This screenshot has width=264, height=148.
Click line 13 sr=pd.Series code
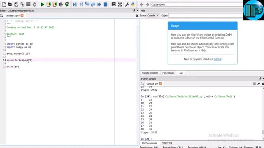click(19, 60)
